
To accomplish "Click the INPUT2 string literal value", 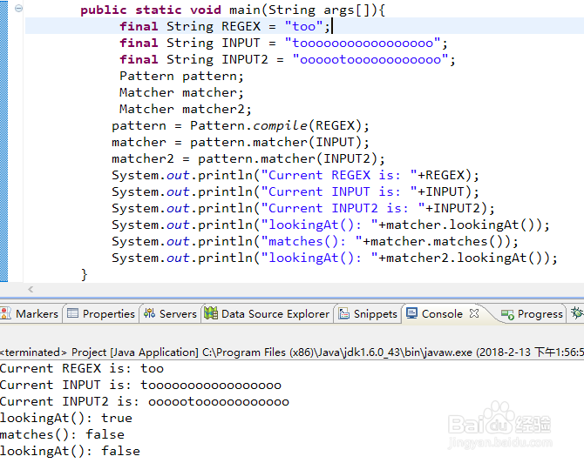I will [x=370, y=59].
